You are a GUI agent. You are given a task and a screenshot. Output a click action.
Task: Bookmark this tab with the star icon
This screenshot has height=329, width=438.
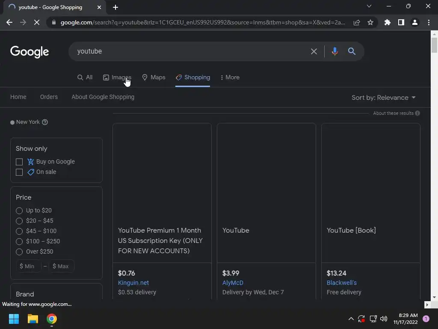tap(370, 22)
